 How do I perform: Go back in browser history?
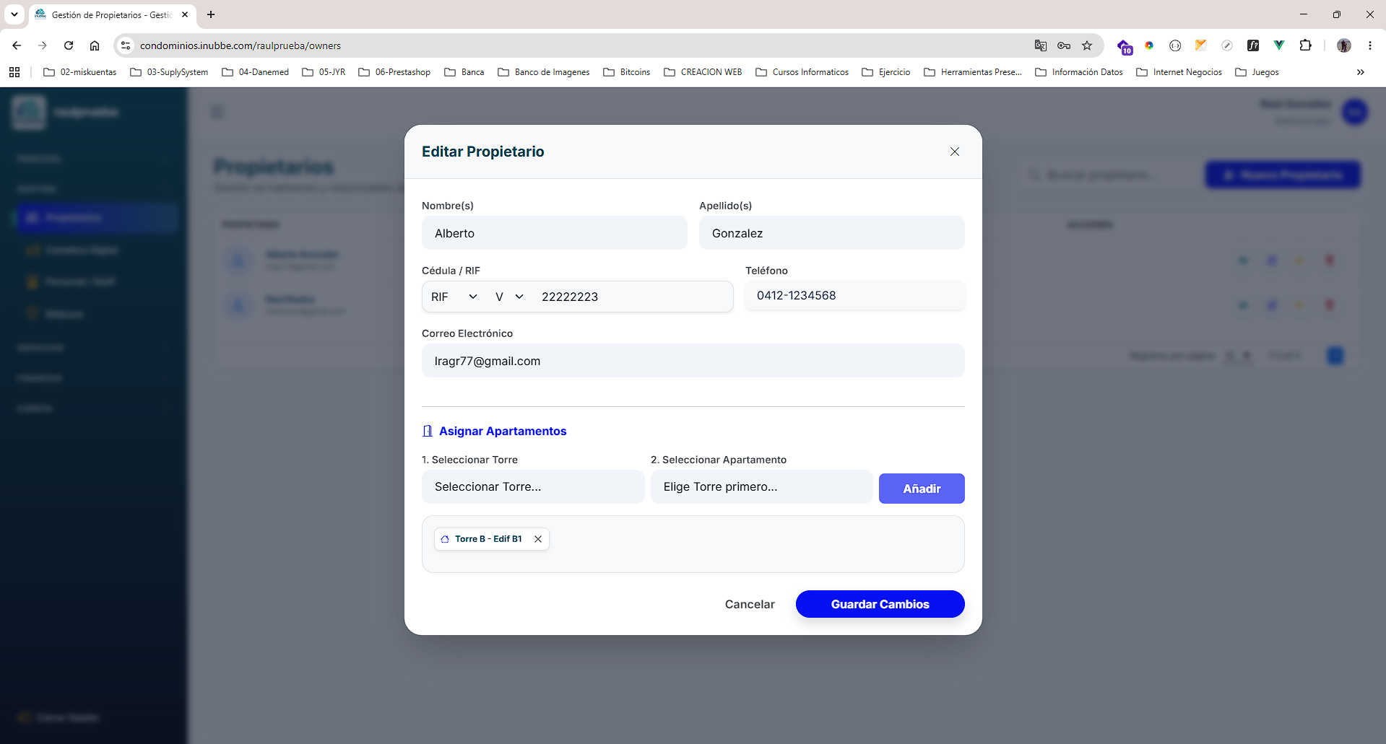(17, 45)
